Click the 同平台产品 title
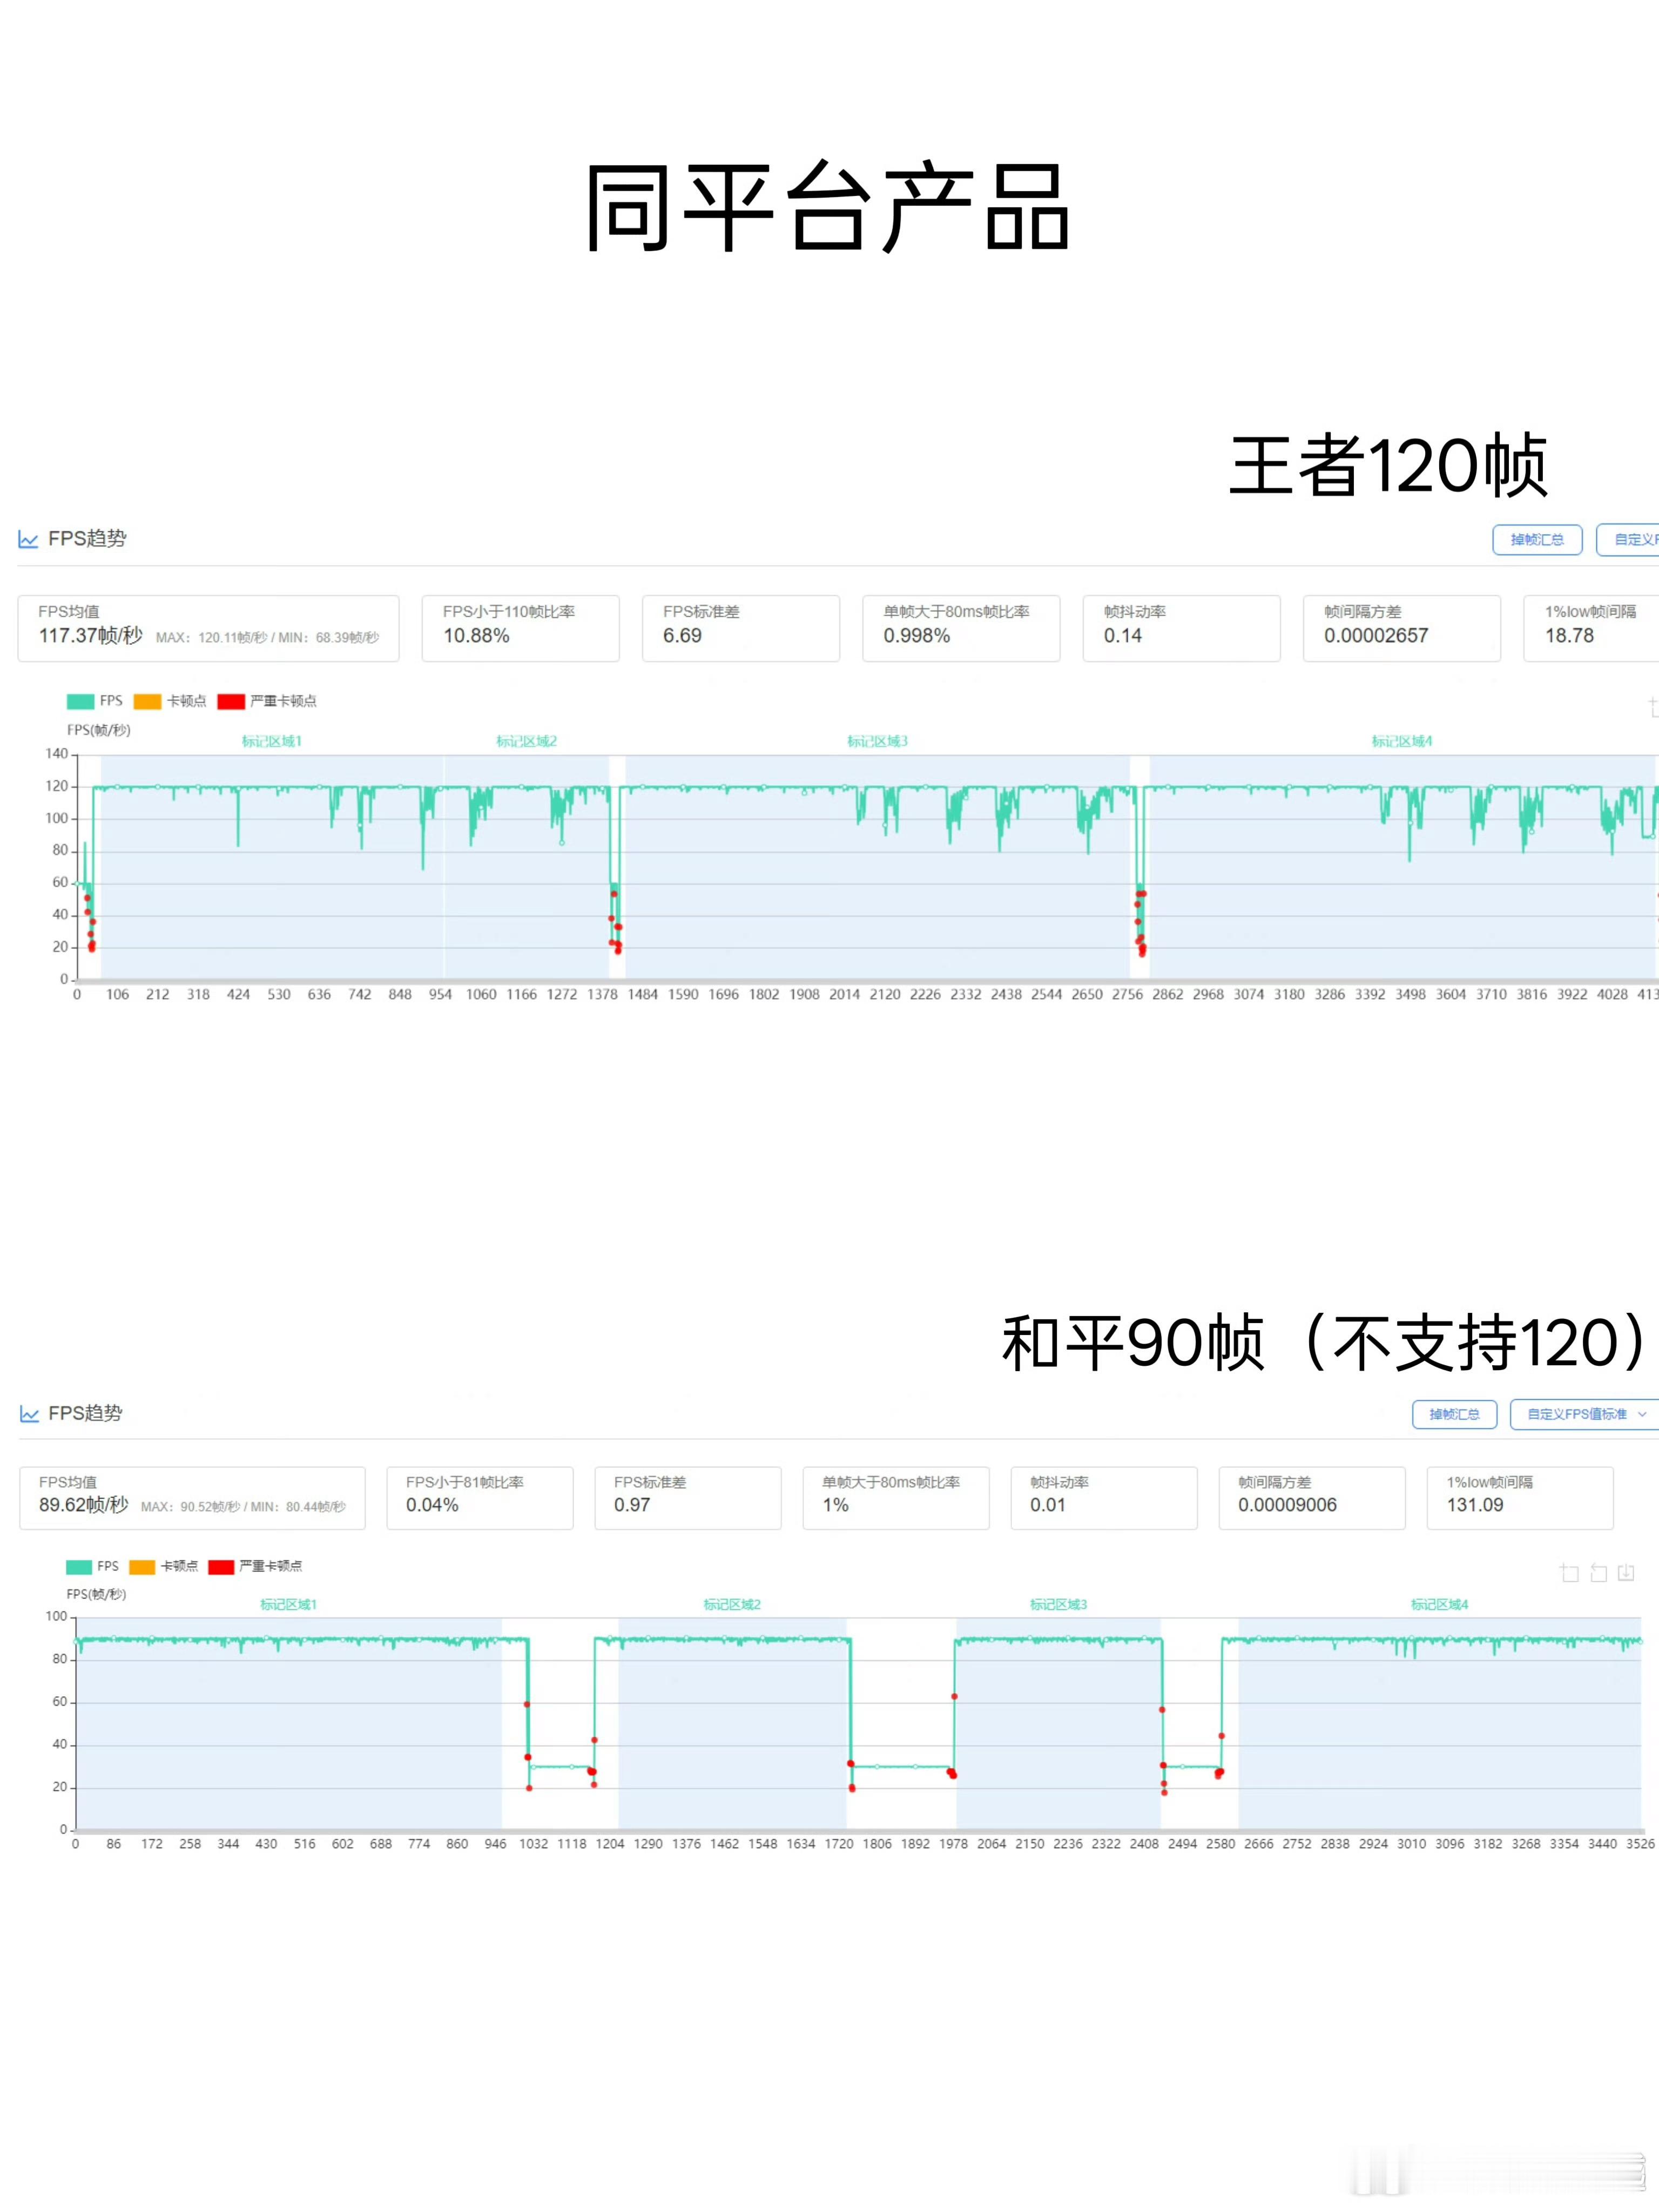Viewport: 1659px width, 2212px height. (x=827, y=208)
